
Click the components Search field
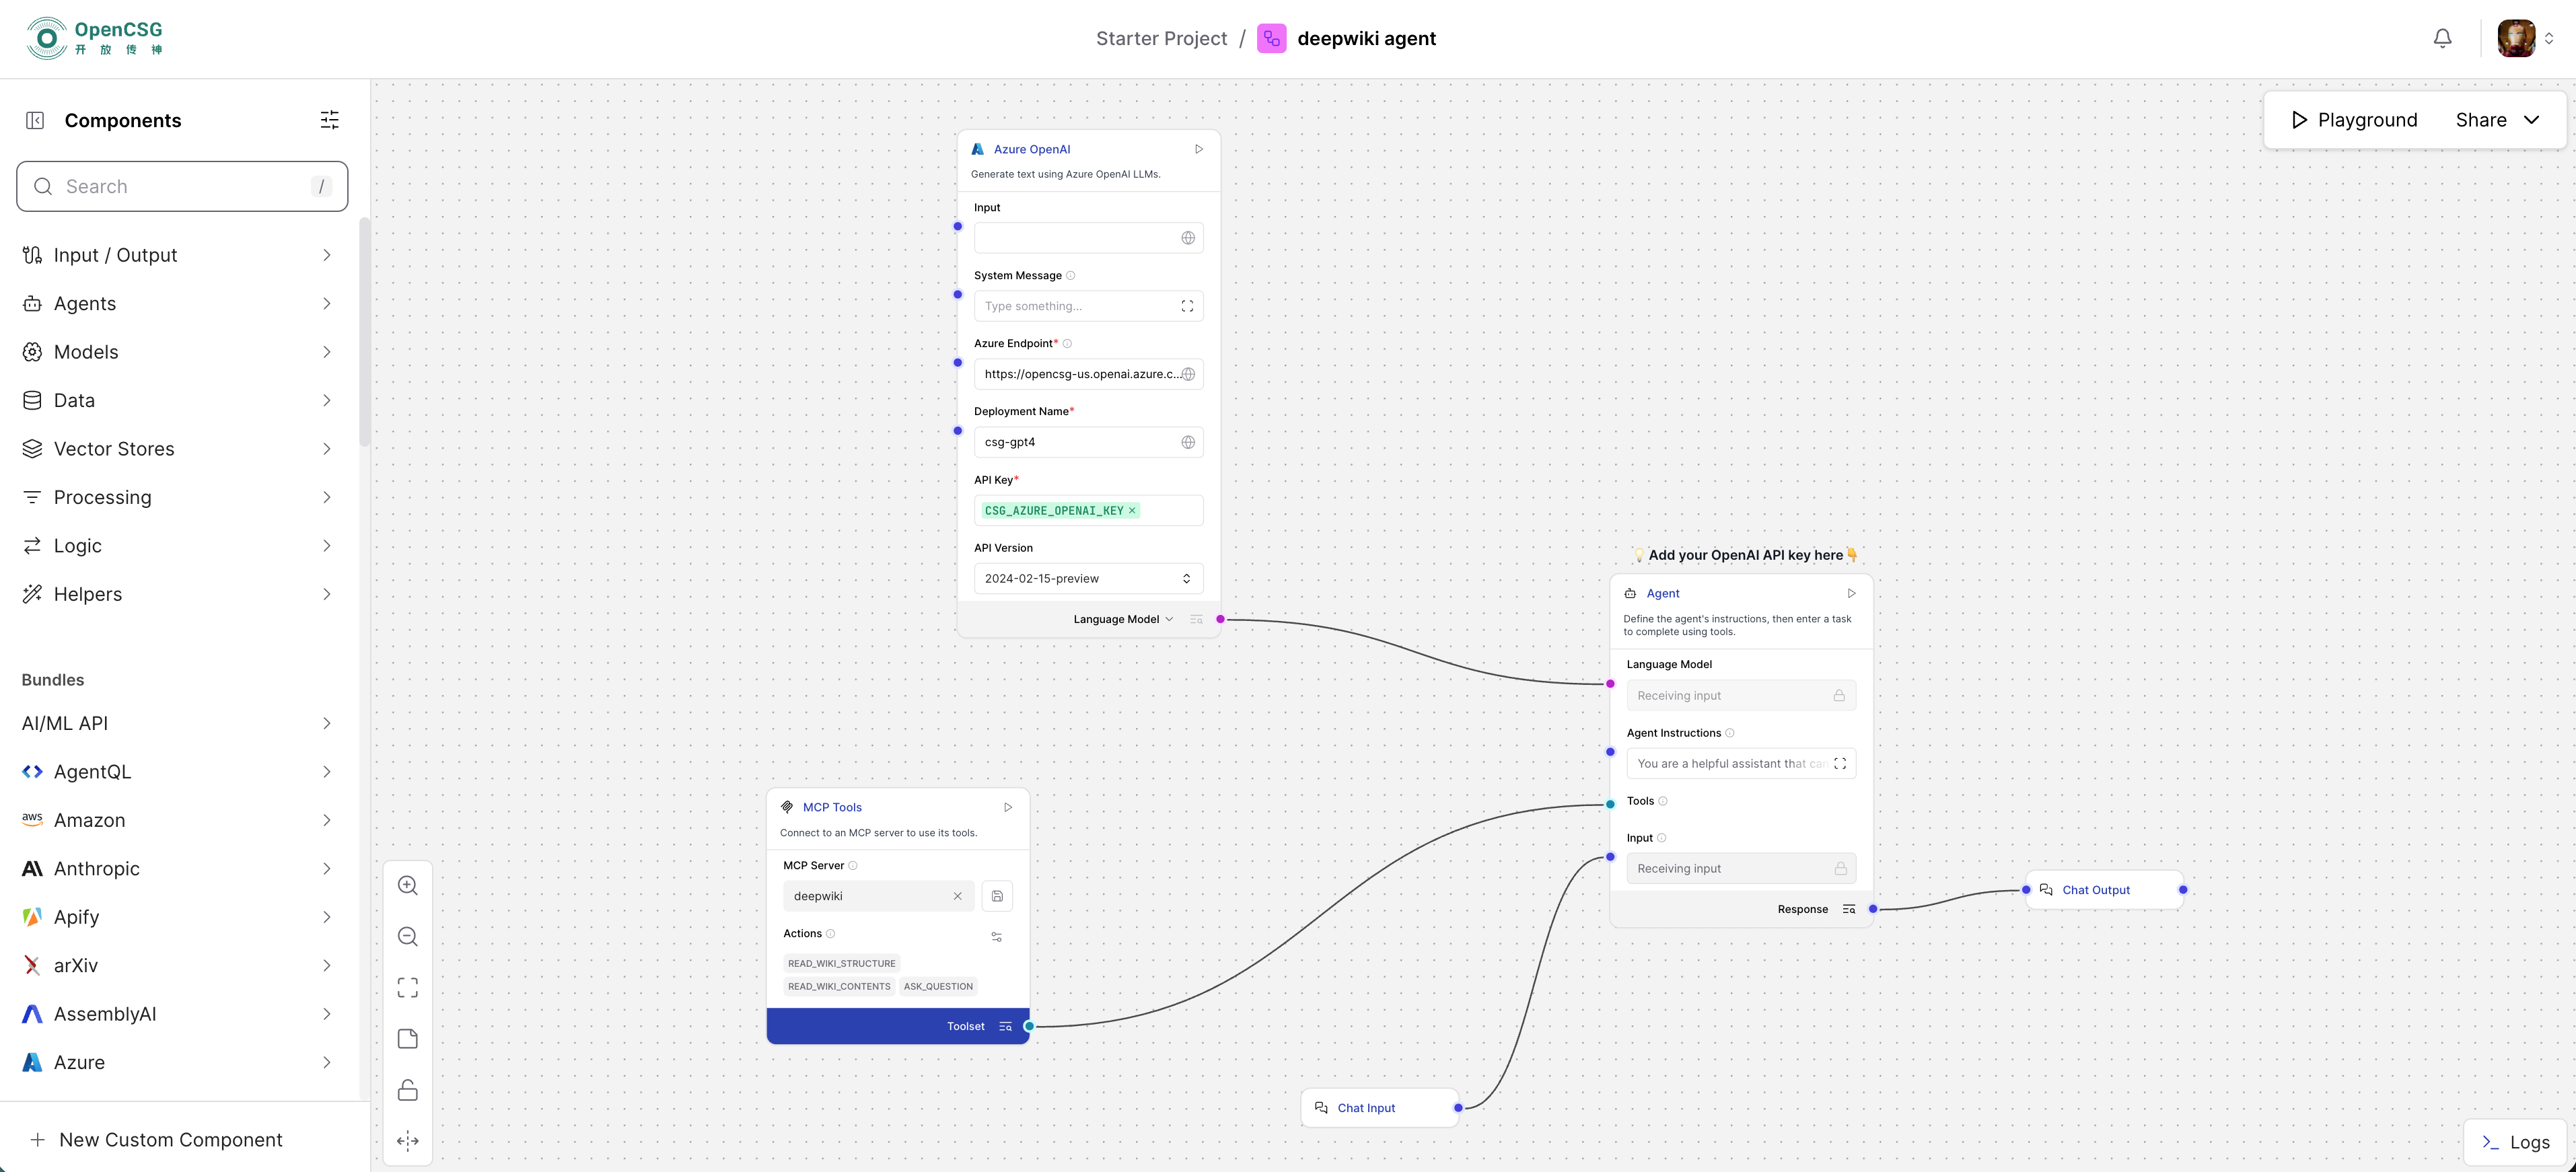point(182,186)
